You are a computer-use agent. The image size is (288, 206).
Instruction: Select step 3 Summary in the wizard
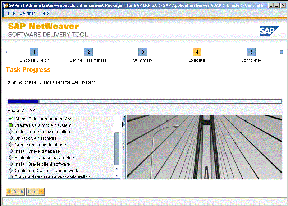143,52
